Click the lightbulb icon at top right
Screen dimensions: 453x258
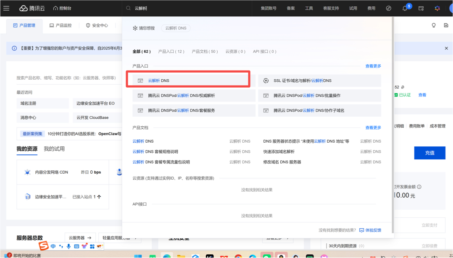tap(434, 26)
